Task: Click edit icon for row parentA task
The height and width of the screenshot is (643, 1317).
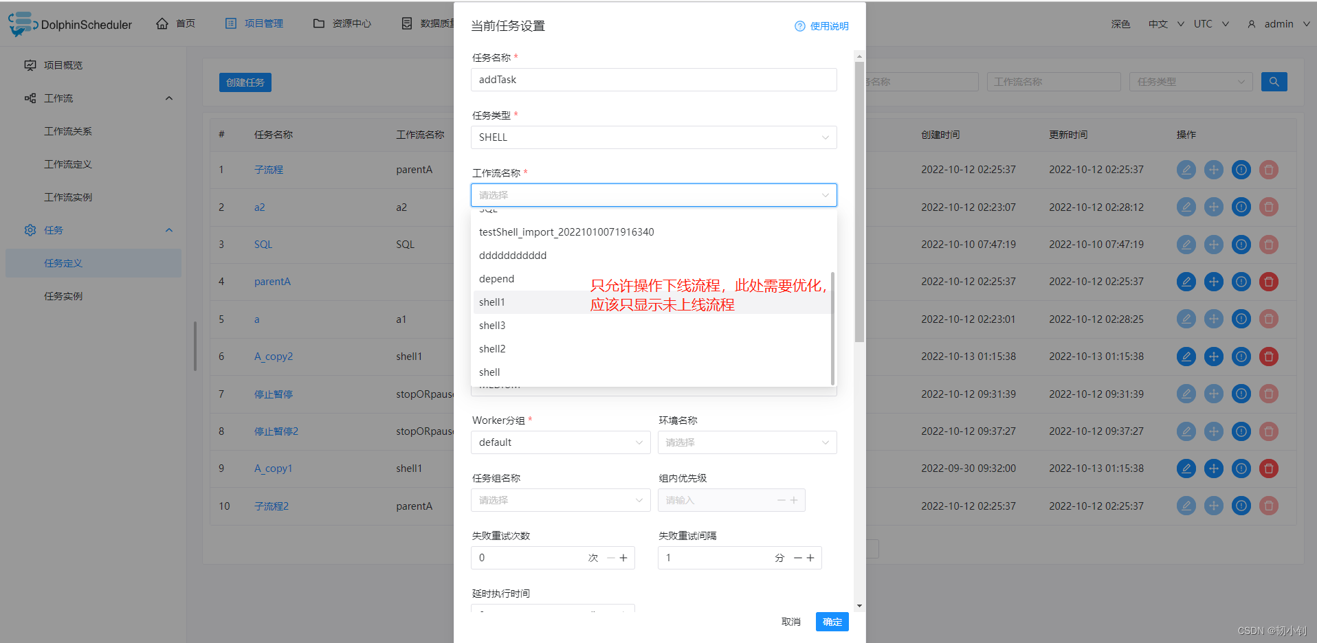Action: (1186, 282)
